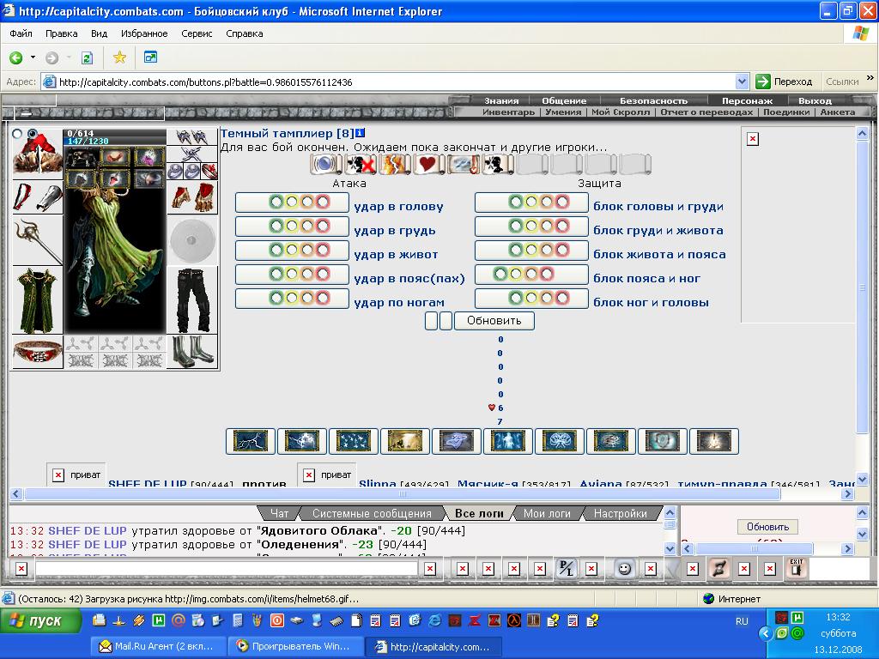The image size is (879, 659).
Task: Switch to Системные сообщения tab
Action: point(372,513)
